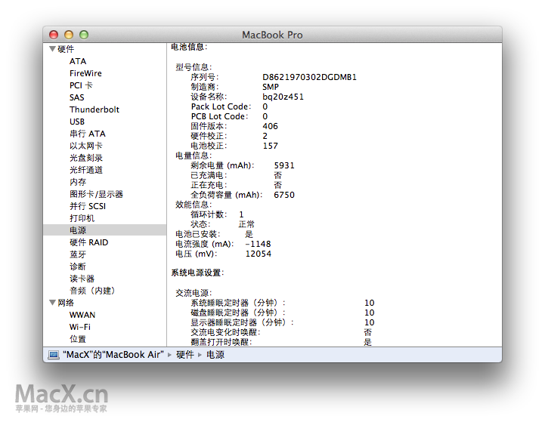Screen dimensions: 545x422
Task: Click 交流电变化时唤醒 label
Action: click(x=225, y=332)
